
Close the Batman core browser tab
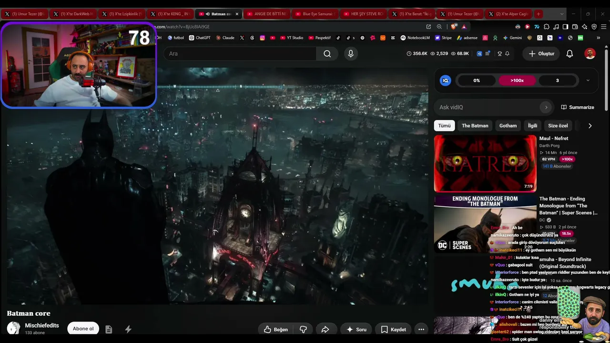click(x=237, y=14)
